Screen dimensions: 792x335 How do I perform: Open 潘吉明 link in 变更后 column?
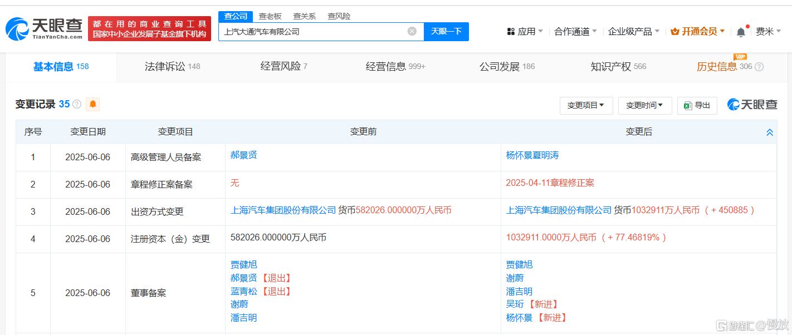tap(519, 292)
